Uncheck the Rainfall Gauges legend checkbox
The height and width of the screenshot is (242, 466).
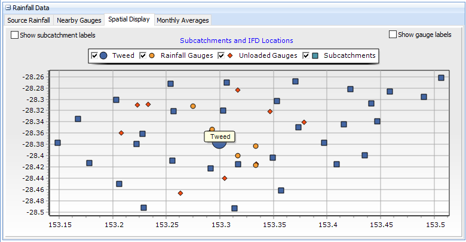[x=143, y=55]
